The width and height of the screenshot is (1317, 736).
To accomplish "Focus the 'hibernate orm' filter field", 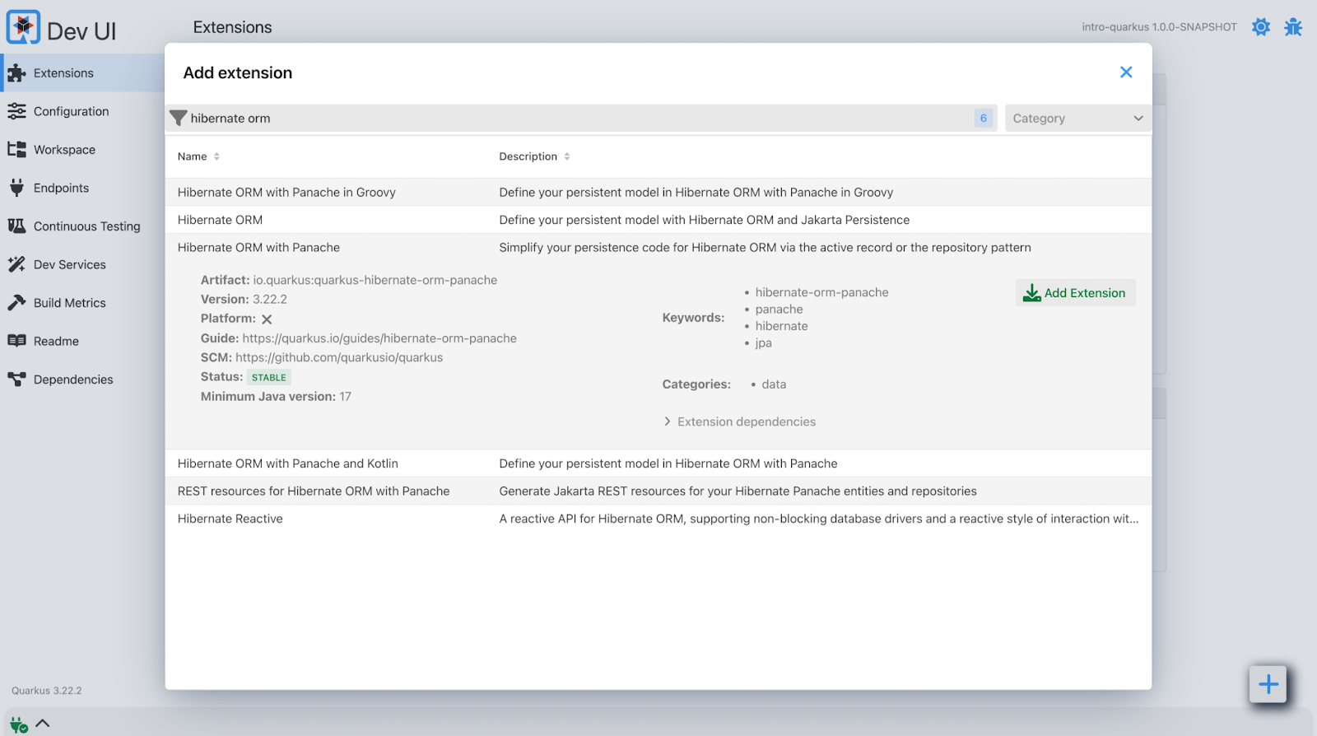I will click(580, 119).
